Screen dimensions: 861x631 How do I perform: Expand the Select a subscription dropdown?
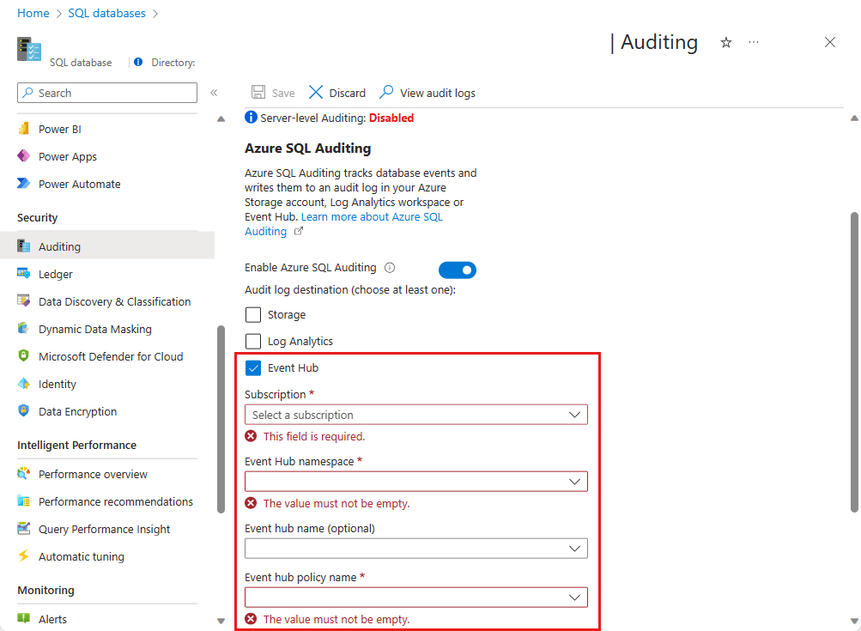pyautogui.click(x=416, y=415)
